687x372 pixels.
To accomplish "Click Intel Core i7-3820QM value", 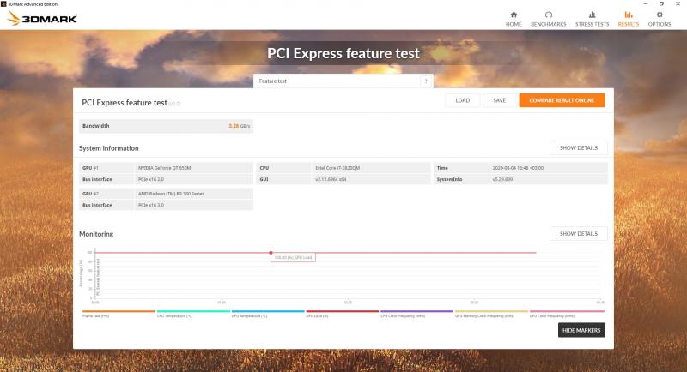I will click(337, 168).
